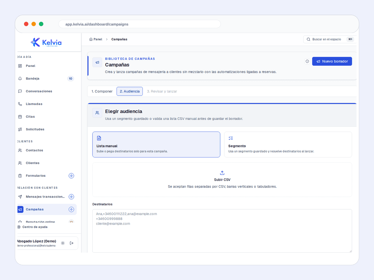Click the megaphone icon in Campañas header
The width and height of the screenshot is (374, 280).
pos(97,62)
